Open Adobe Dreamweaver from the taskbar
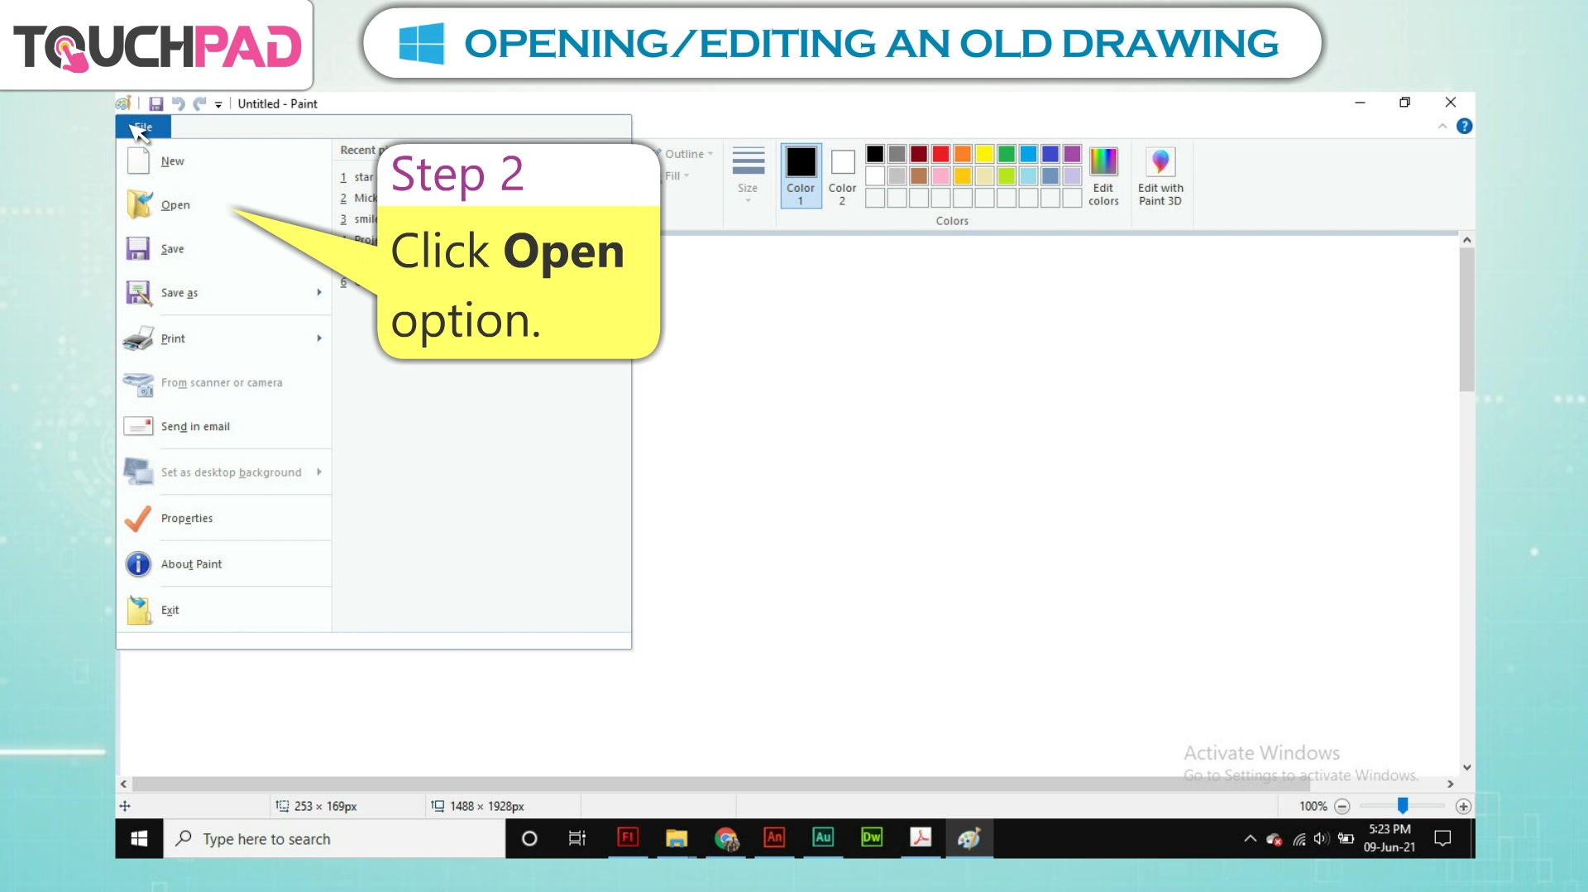Screen dimensions: 1588x892 872,837
